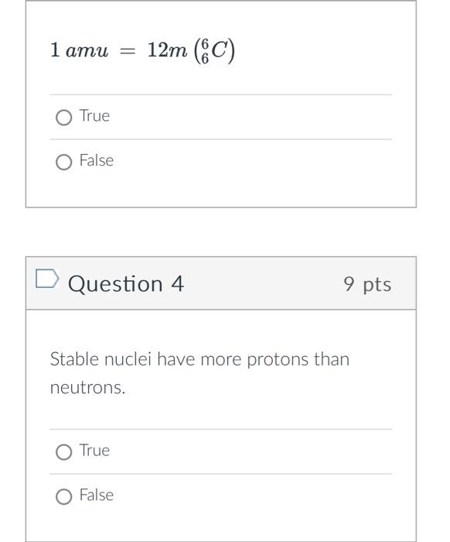Click the 12m term in the equation

167,50
